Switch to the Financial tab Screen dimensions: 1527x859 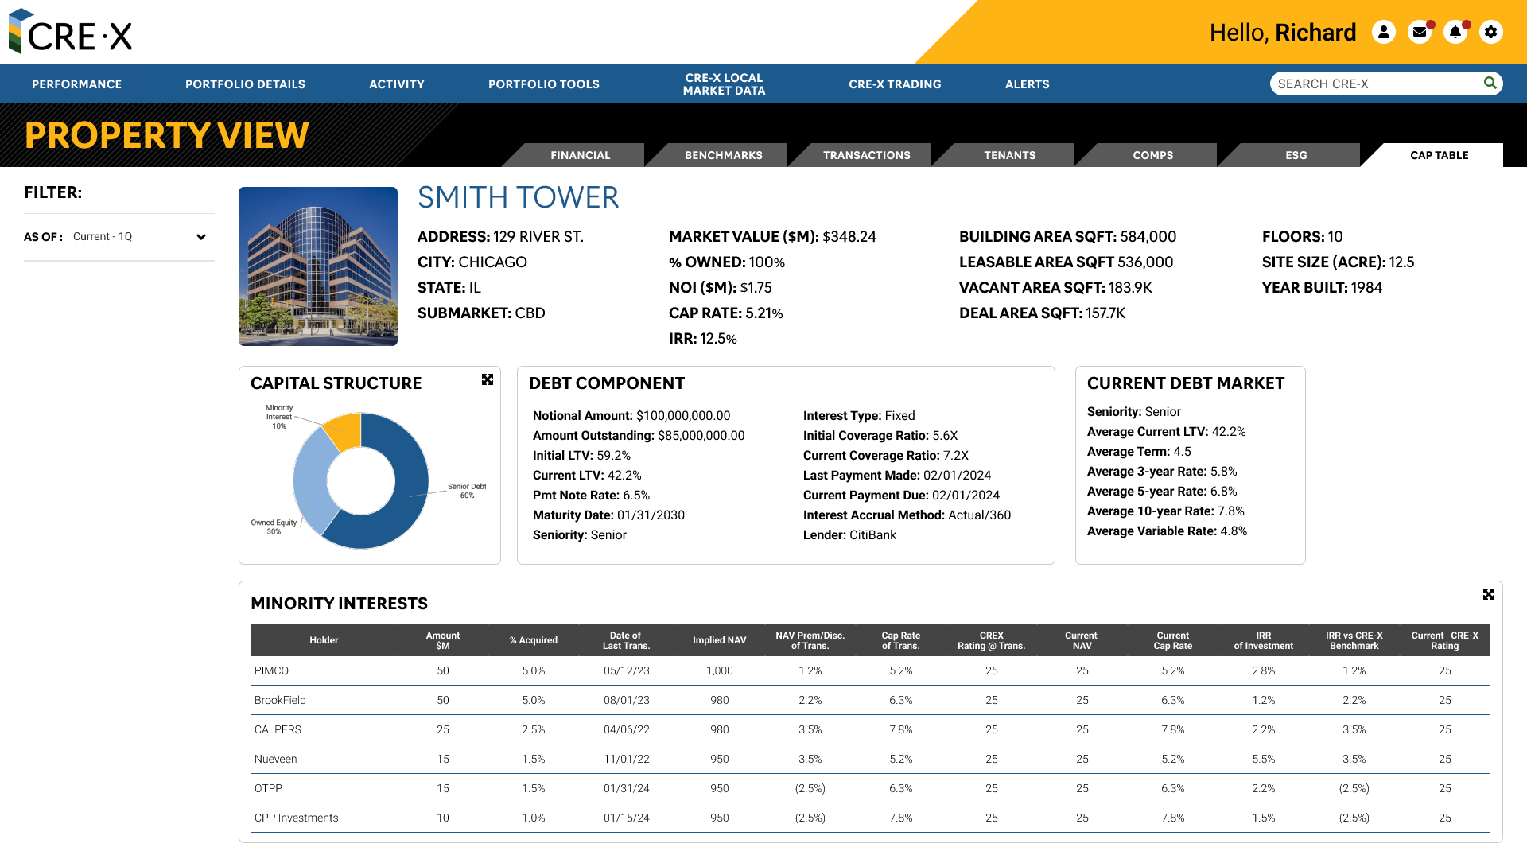[580, 155]
